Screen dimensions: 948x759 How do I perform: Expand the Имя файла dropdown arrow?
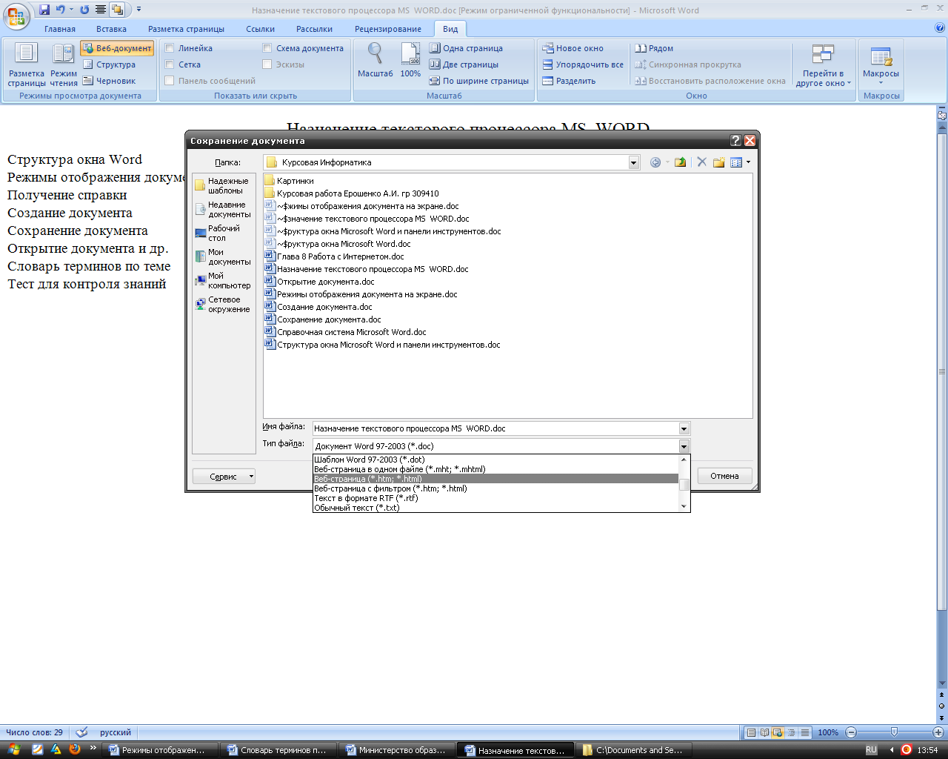point(684,428)
